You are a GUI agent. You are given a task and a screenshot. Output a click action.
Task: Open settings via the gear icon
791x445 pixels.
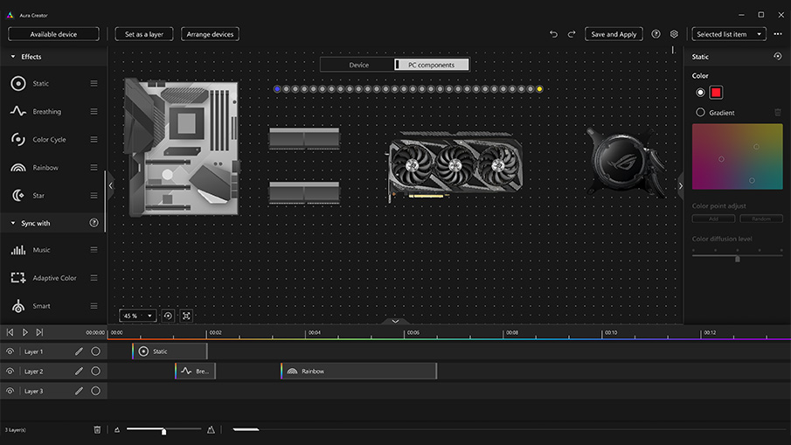click(674, 34)
